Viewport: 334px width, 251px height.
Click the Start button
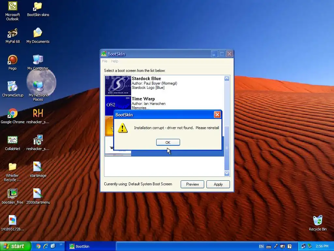pyautogui.click(x=16, y=246)
